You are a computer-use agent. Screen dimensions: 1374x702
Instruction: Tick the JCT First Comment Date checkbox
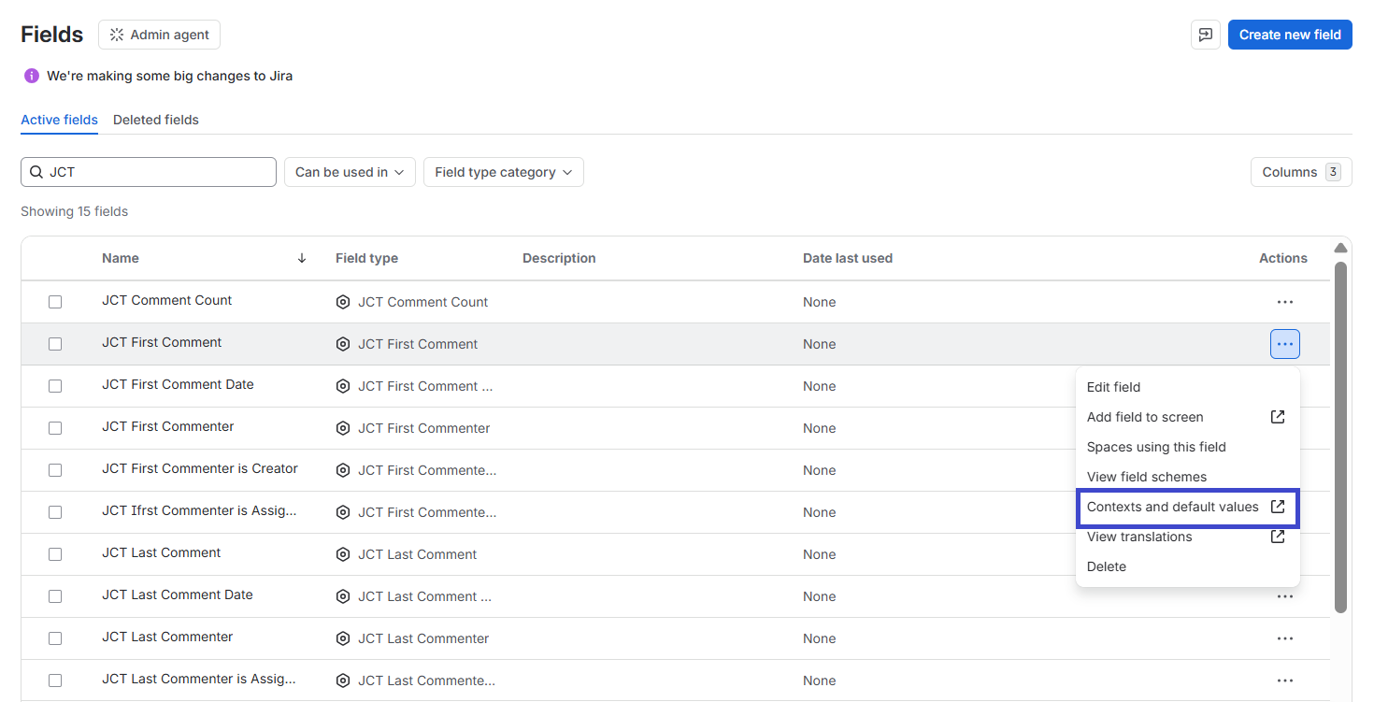pos(55,386)
